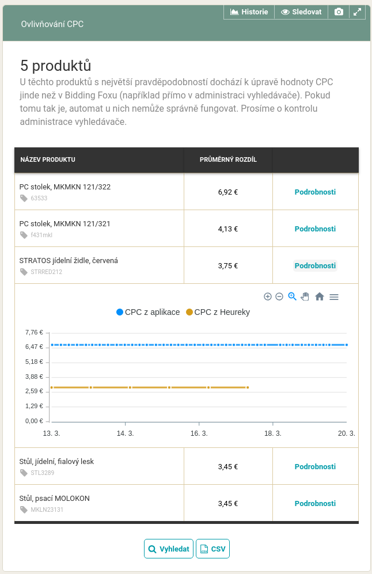Show details for Stůl, jídelní, fialový lesk
372x574 pixels.
tap(315, 467)
